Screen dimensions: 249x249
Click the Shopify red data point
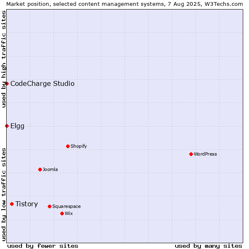tap(68, 146)
